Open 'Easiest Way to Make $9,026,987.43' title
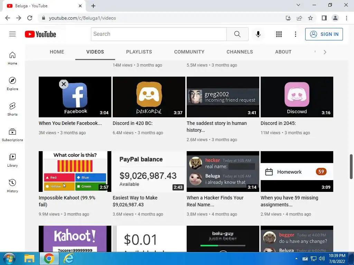Viewport: 354px width, 265px height. point(135,201)
